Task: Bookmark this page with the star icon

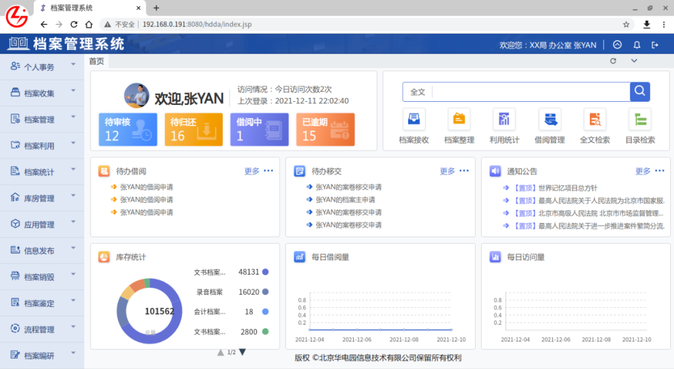Action: 627,24
